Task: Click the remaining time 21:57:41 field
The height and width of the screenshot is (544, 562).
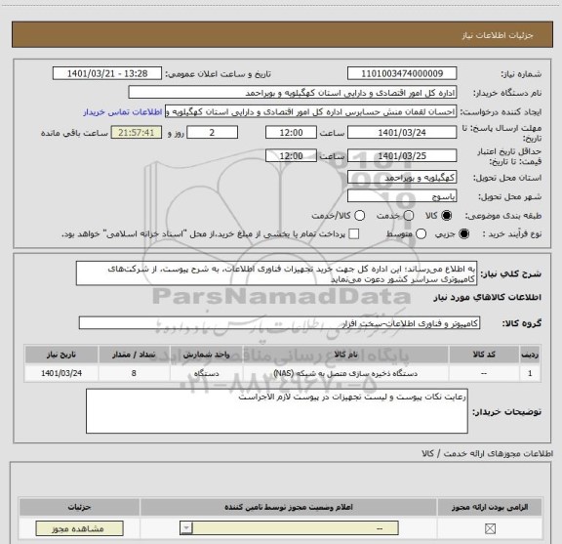Action: 137,133
